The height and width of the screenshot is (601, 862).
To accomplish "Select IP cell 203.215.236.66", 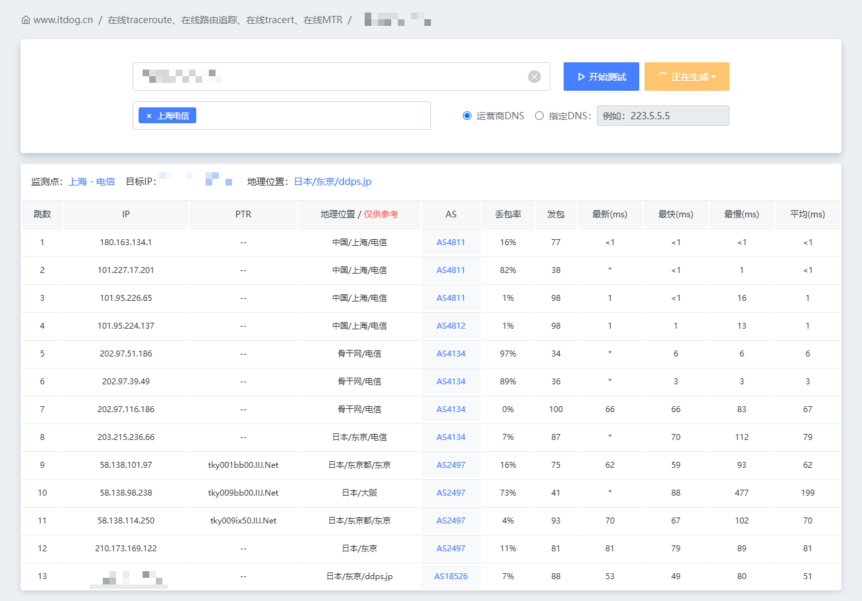I will point(126,437).
